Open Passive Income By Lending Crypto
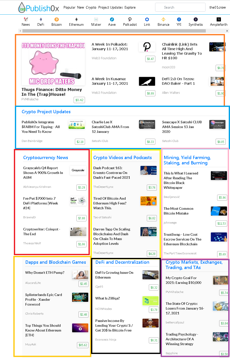This screenshot has height=358, width=230. coord(114,325)
